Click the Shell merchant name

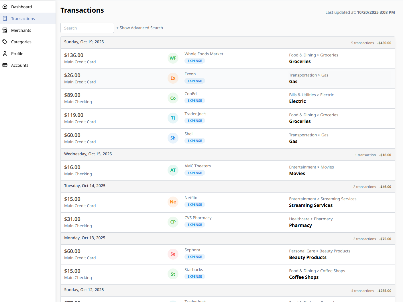pyautogui.click(x=189, y=134)
